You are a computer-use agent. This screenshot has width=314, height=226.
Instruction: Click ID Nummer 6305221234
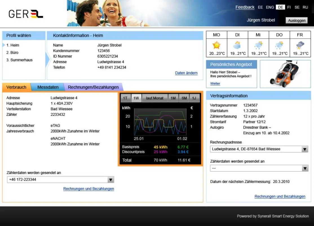[x=108, y=56]
